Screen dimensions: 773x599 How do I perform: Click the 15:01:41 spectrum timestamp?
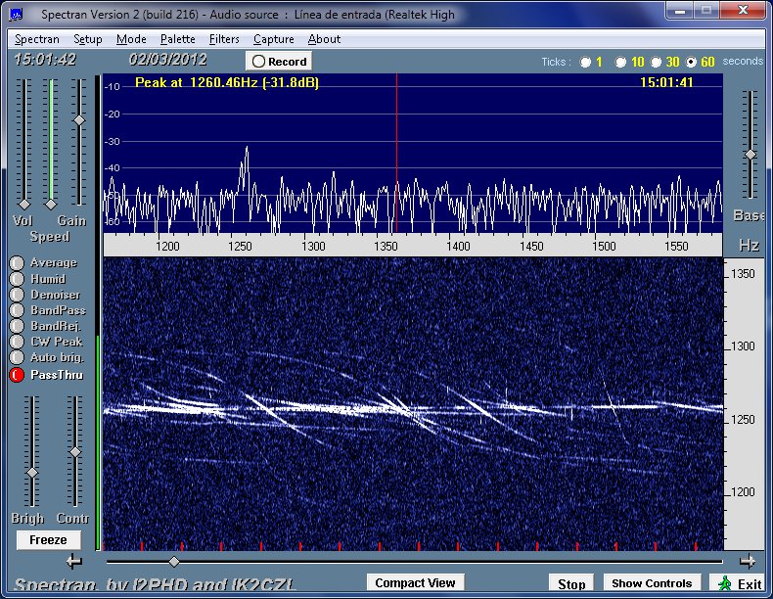(x=666, y=82)
